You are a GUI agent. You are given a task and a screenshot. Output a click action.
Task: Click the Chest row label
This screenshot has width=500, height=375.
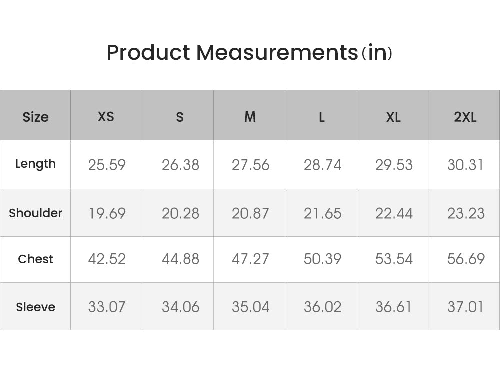[35, 259]
